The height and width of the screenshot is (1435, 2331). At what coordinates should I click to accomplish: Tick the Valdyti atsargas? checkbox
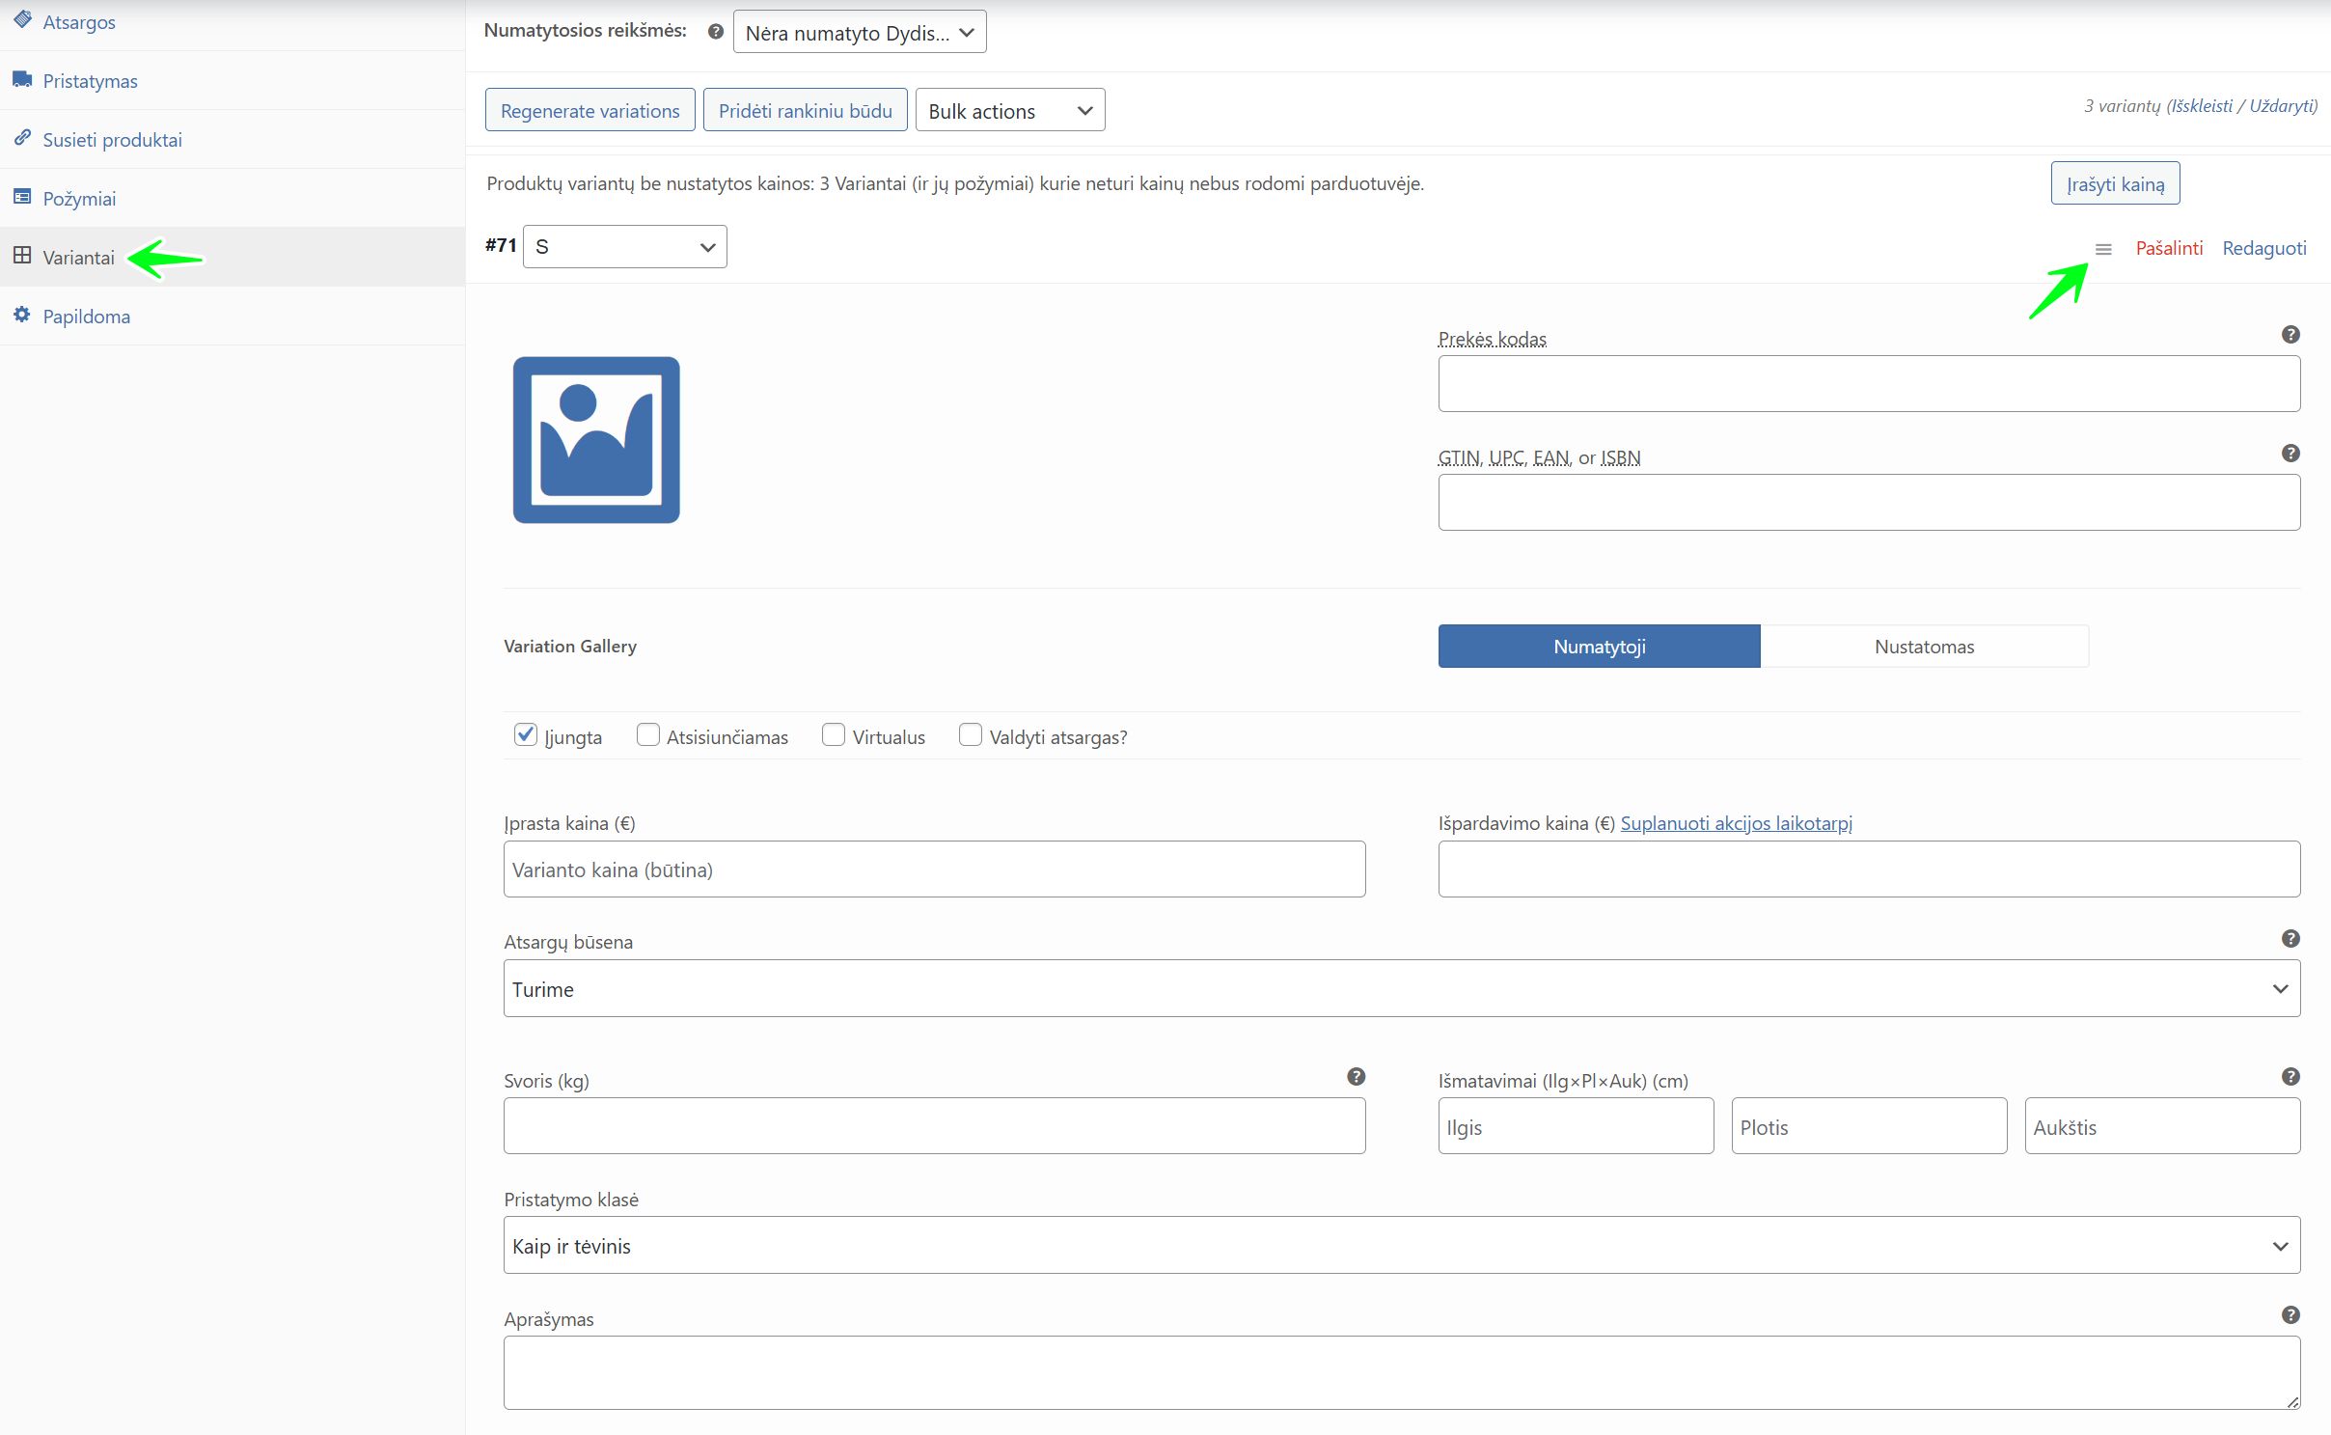pos(971,735)
